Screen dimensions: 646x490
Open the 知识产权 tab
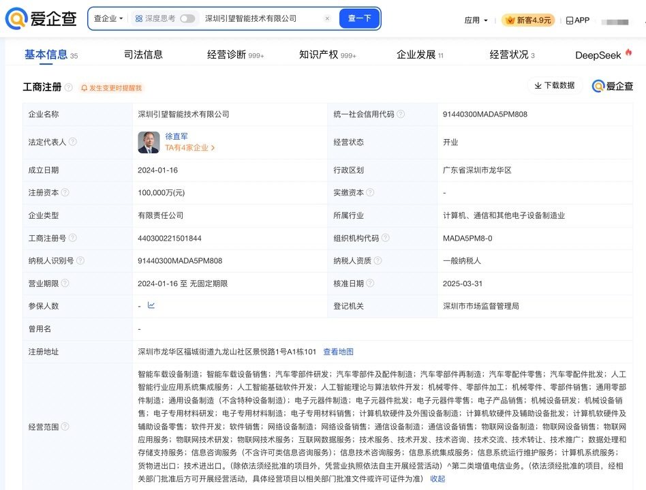pyautogui.click(x=318, y=55)
